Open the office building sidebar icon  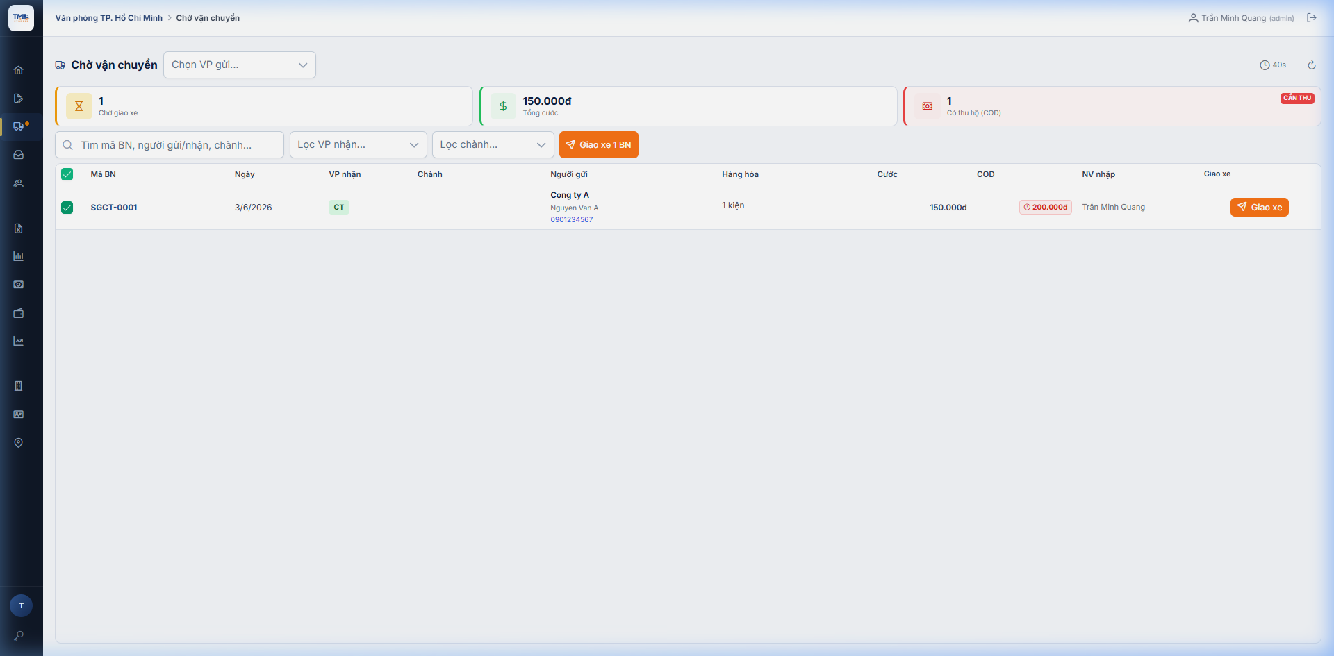click(x=19, y=386)
